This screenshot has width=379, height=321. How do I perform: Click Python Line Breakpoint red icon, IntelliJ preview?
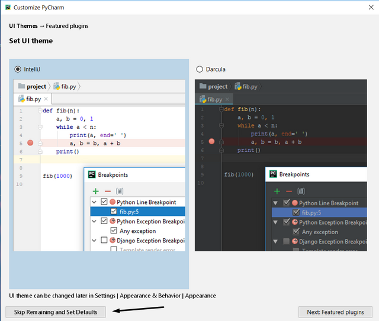coord(113,202)
